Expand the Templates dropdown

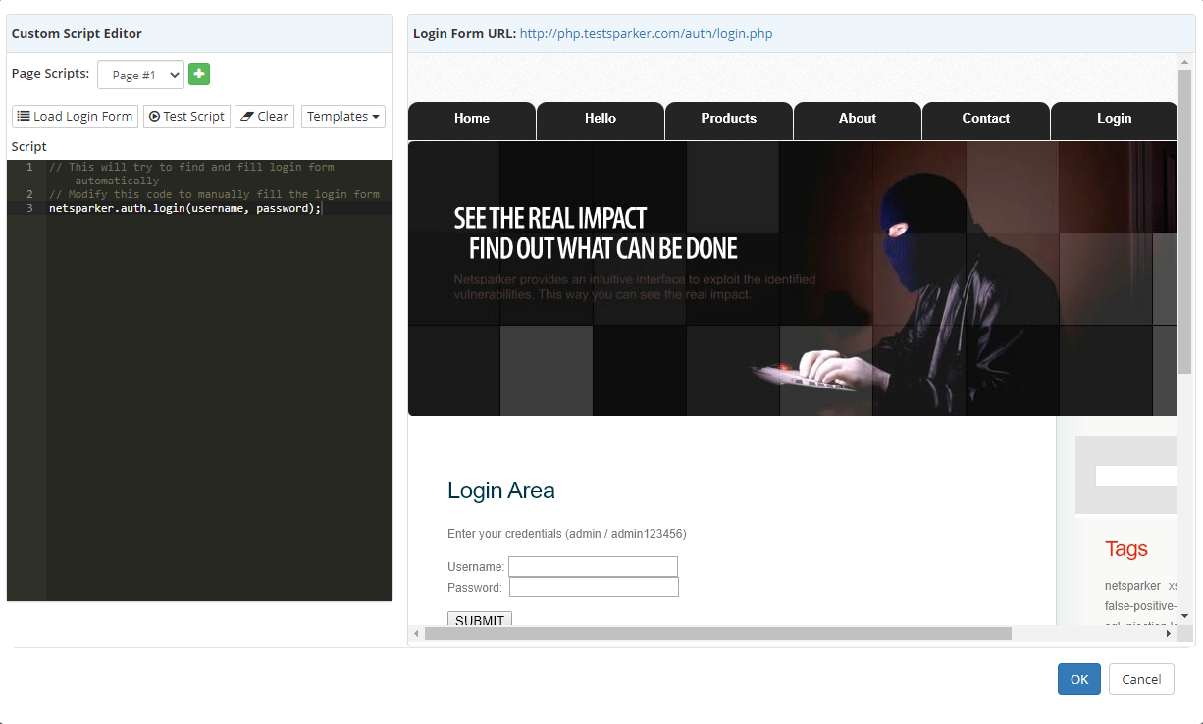(x=342, y=116)
